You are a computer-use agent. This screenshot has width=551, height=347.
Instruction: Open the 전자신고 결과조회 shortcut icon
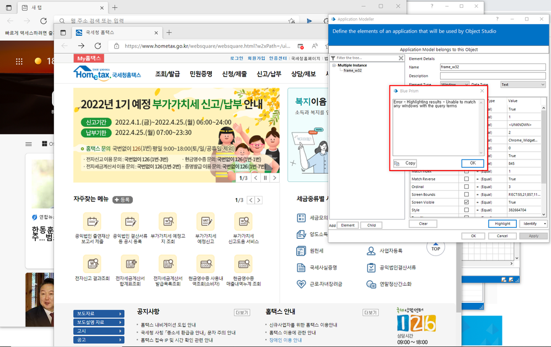(x=92, y=264)
